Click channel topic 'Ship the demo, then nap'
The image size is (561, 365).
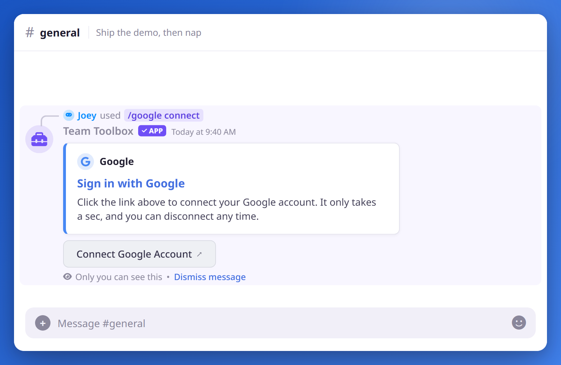pos(149,33)
